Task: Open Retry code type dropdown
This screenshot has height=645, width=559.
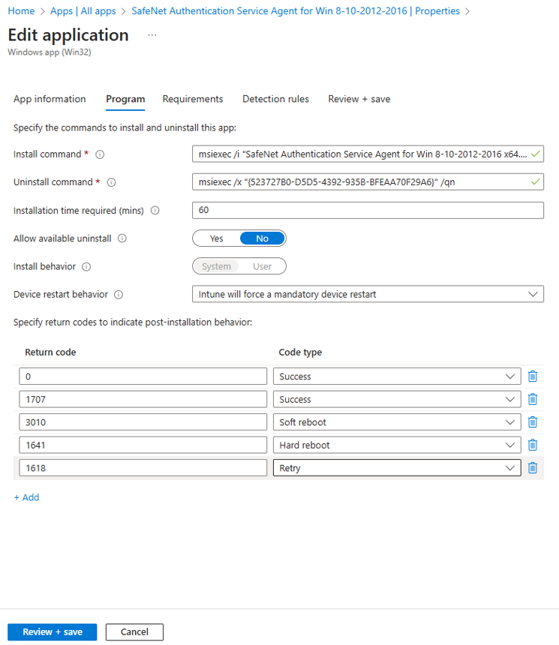Action: click(x=397, y=468)
